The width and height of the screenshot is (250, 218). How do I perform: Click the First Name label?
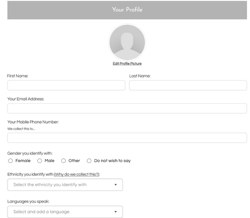point(17,76)
